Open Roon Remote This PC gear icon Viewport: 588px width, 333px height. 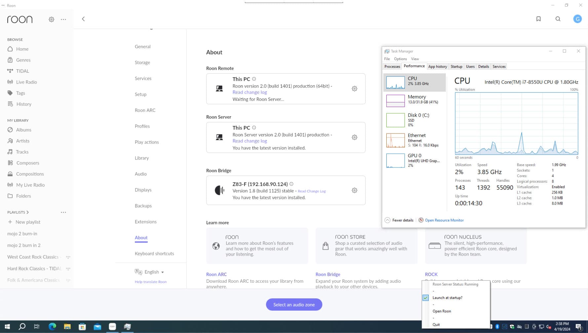[x=354, y=89]
